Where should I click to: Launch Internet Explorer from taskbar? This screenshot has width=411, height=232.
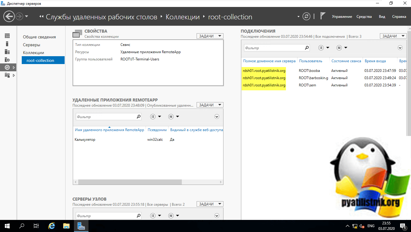pyautogui.click(x=52, y=226)
